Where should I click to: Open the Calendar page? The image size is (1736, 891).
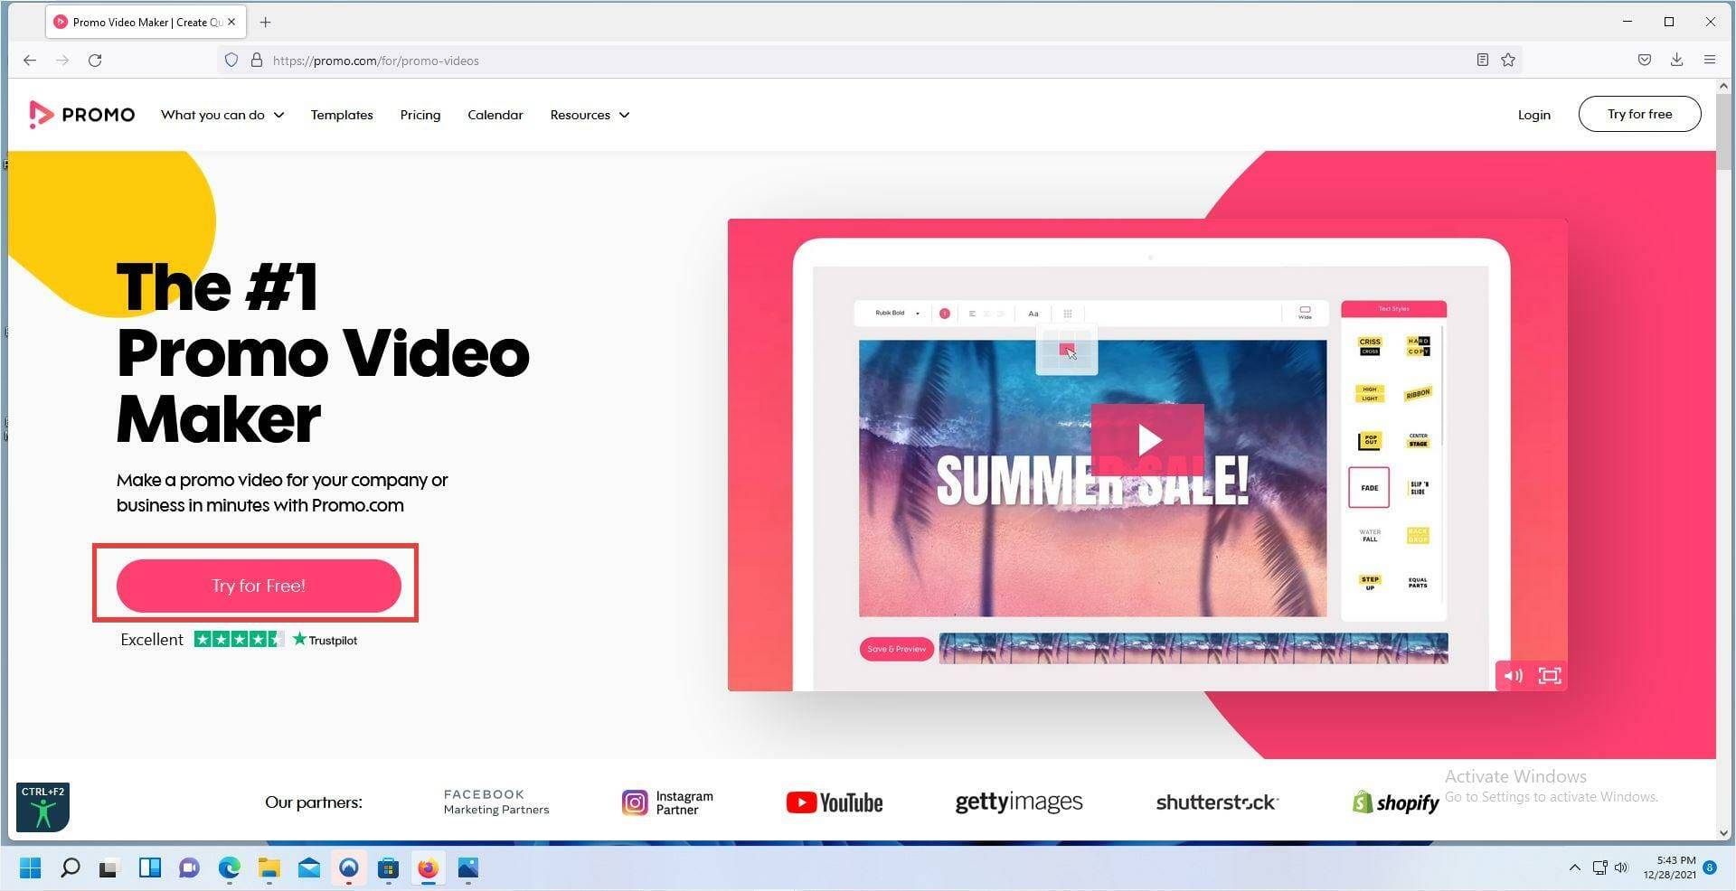point(495,115)
